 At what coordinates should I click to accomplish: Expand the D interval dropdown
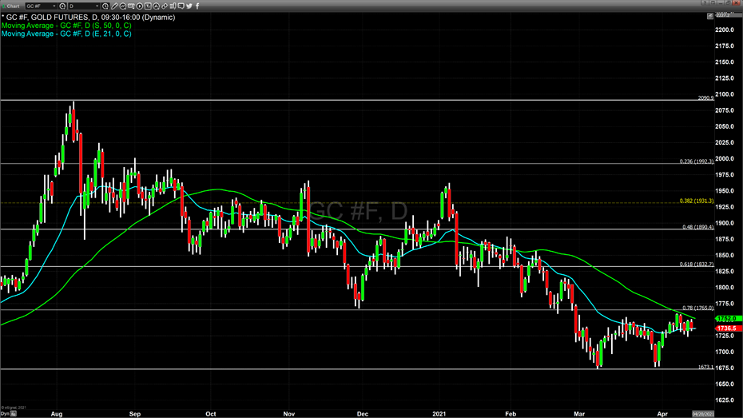(97, 6)
